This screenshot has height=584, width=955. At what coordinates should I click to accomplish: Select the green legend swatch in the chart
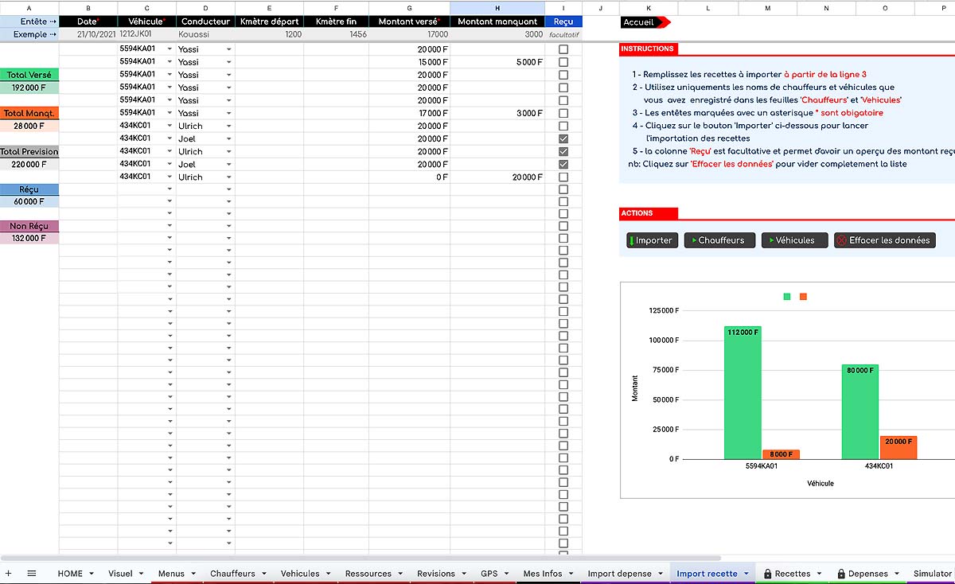point(787,297)
